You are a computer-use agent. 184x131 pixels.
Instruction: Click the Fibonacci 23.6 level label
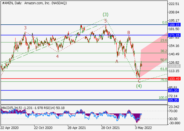click(x=164, y=40)
